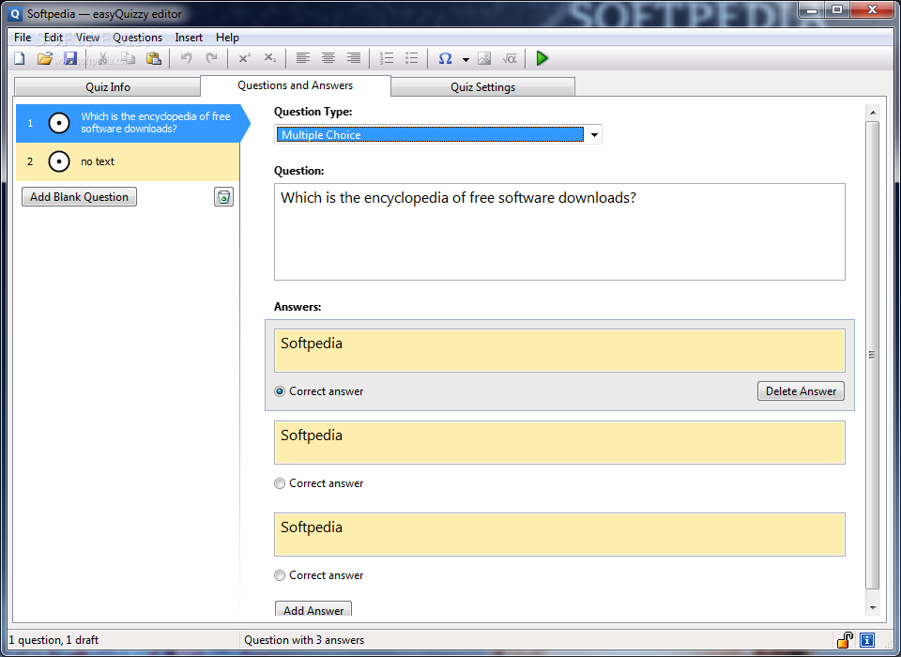
Task: Insert a numbered list
Action: 387,58
